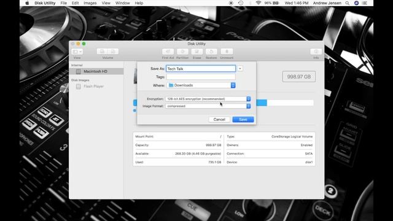Click the Wed 1:46 PM clock
Image resolution: width=393 pixels, height=221 pixels.
tap(297, 3)
